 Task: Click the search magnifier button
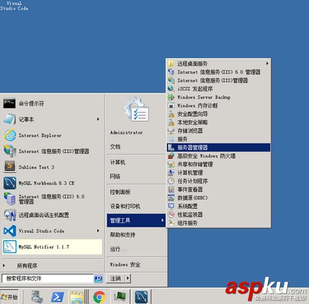98,278
